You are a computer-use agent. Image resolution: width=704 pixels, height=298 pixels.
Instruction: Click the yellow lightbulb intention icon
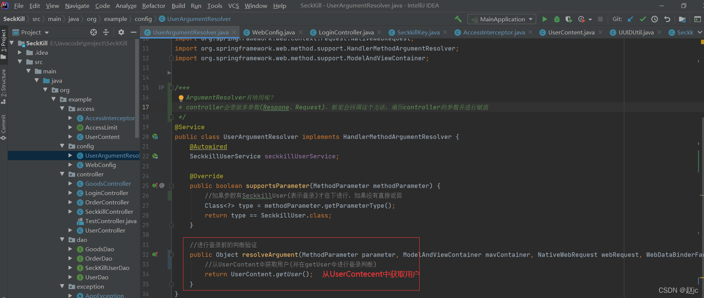tap(181, 98)
